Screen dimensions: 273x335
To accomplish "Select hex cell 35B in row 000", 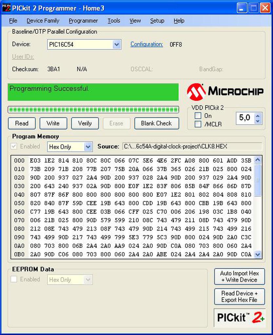I will [x=246, y=160].
